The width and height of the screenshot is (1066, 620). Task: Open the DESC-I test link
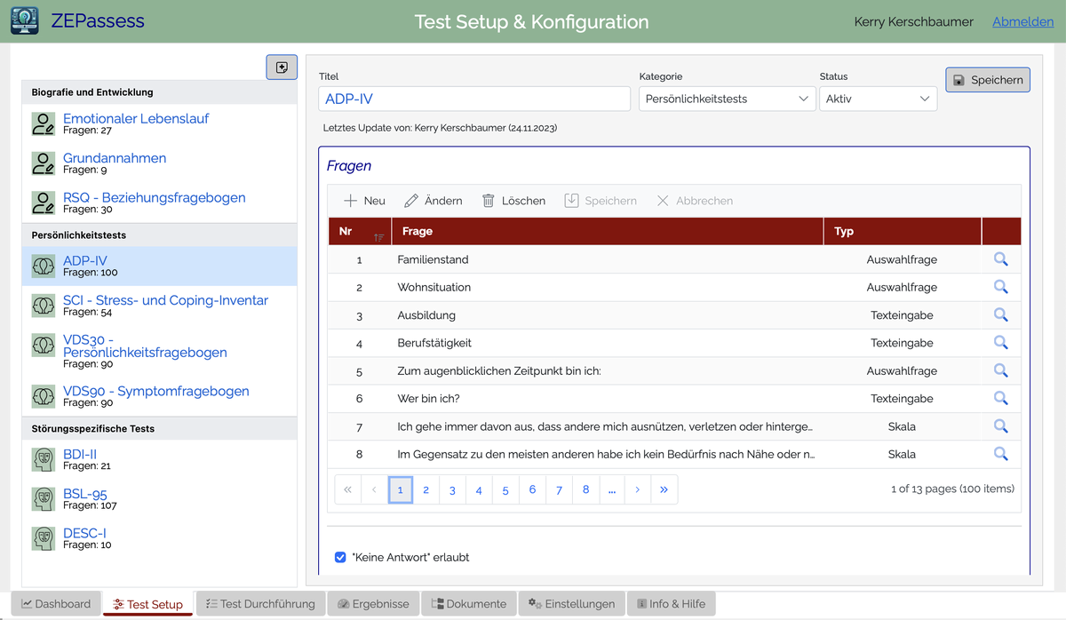coord(86,533)
